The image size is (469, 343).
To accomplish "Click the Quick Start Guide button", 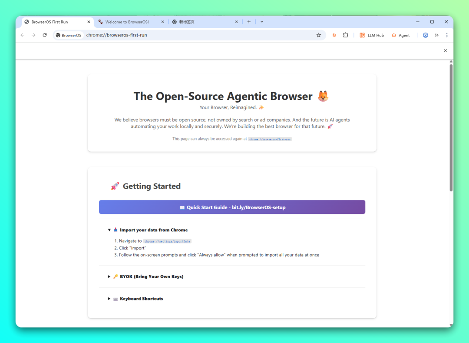I will (232, 207).
